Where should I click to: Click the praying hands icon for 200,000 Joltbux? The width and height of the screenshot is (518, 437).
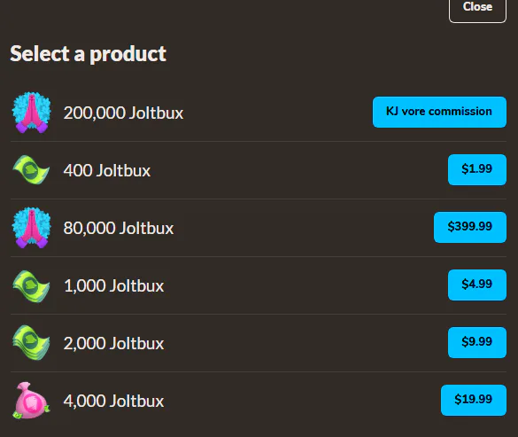point(31,113)
